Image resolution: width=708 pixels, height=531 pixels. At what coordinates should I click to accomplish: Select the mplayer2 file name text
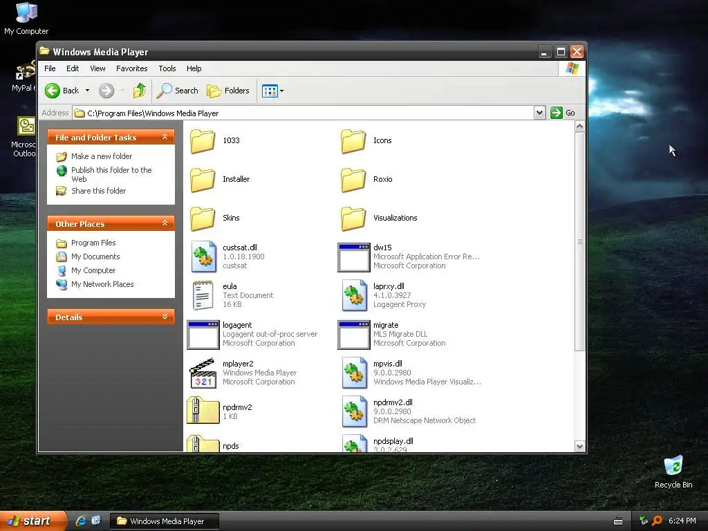click(x=238, y=364)
